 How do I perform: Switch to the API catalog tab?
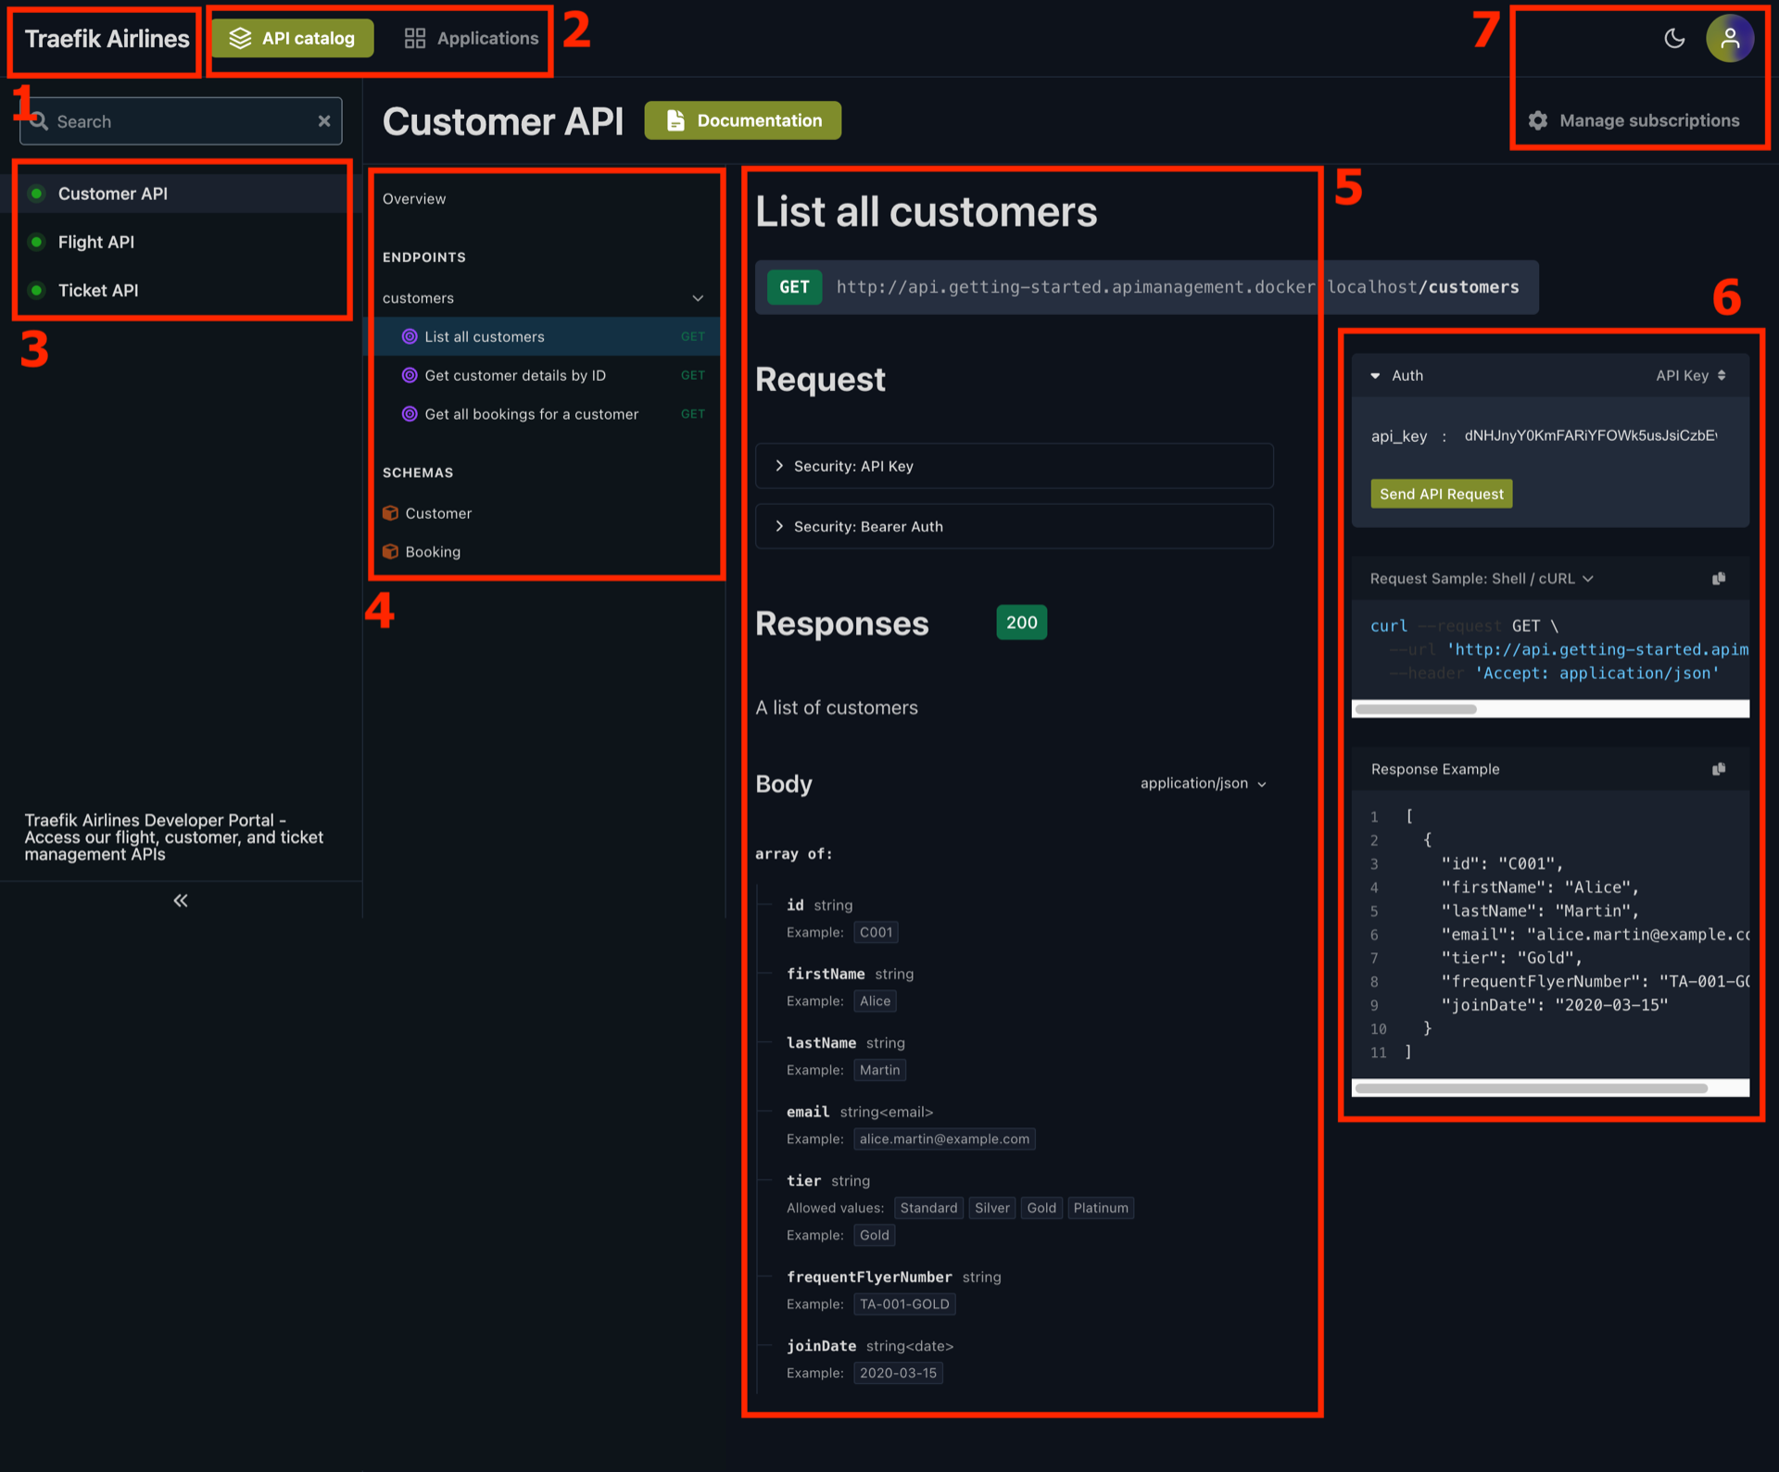[292, 38]
